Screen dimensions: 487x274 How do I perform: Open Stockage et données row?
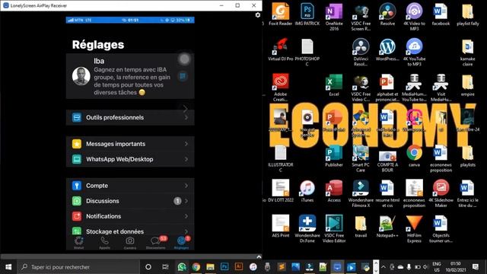(130, 231)
